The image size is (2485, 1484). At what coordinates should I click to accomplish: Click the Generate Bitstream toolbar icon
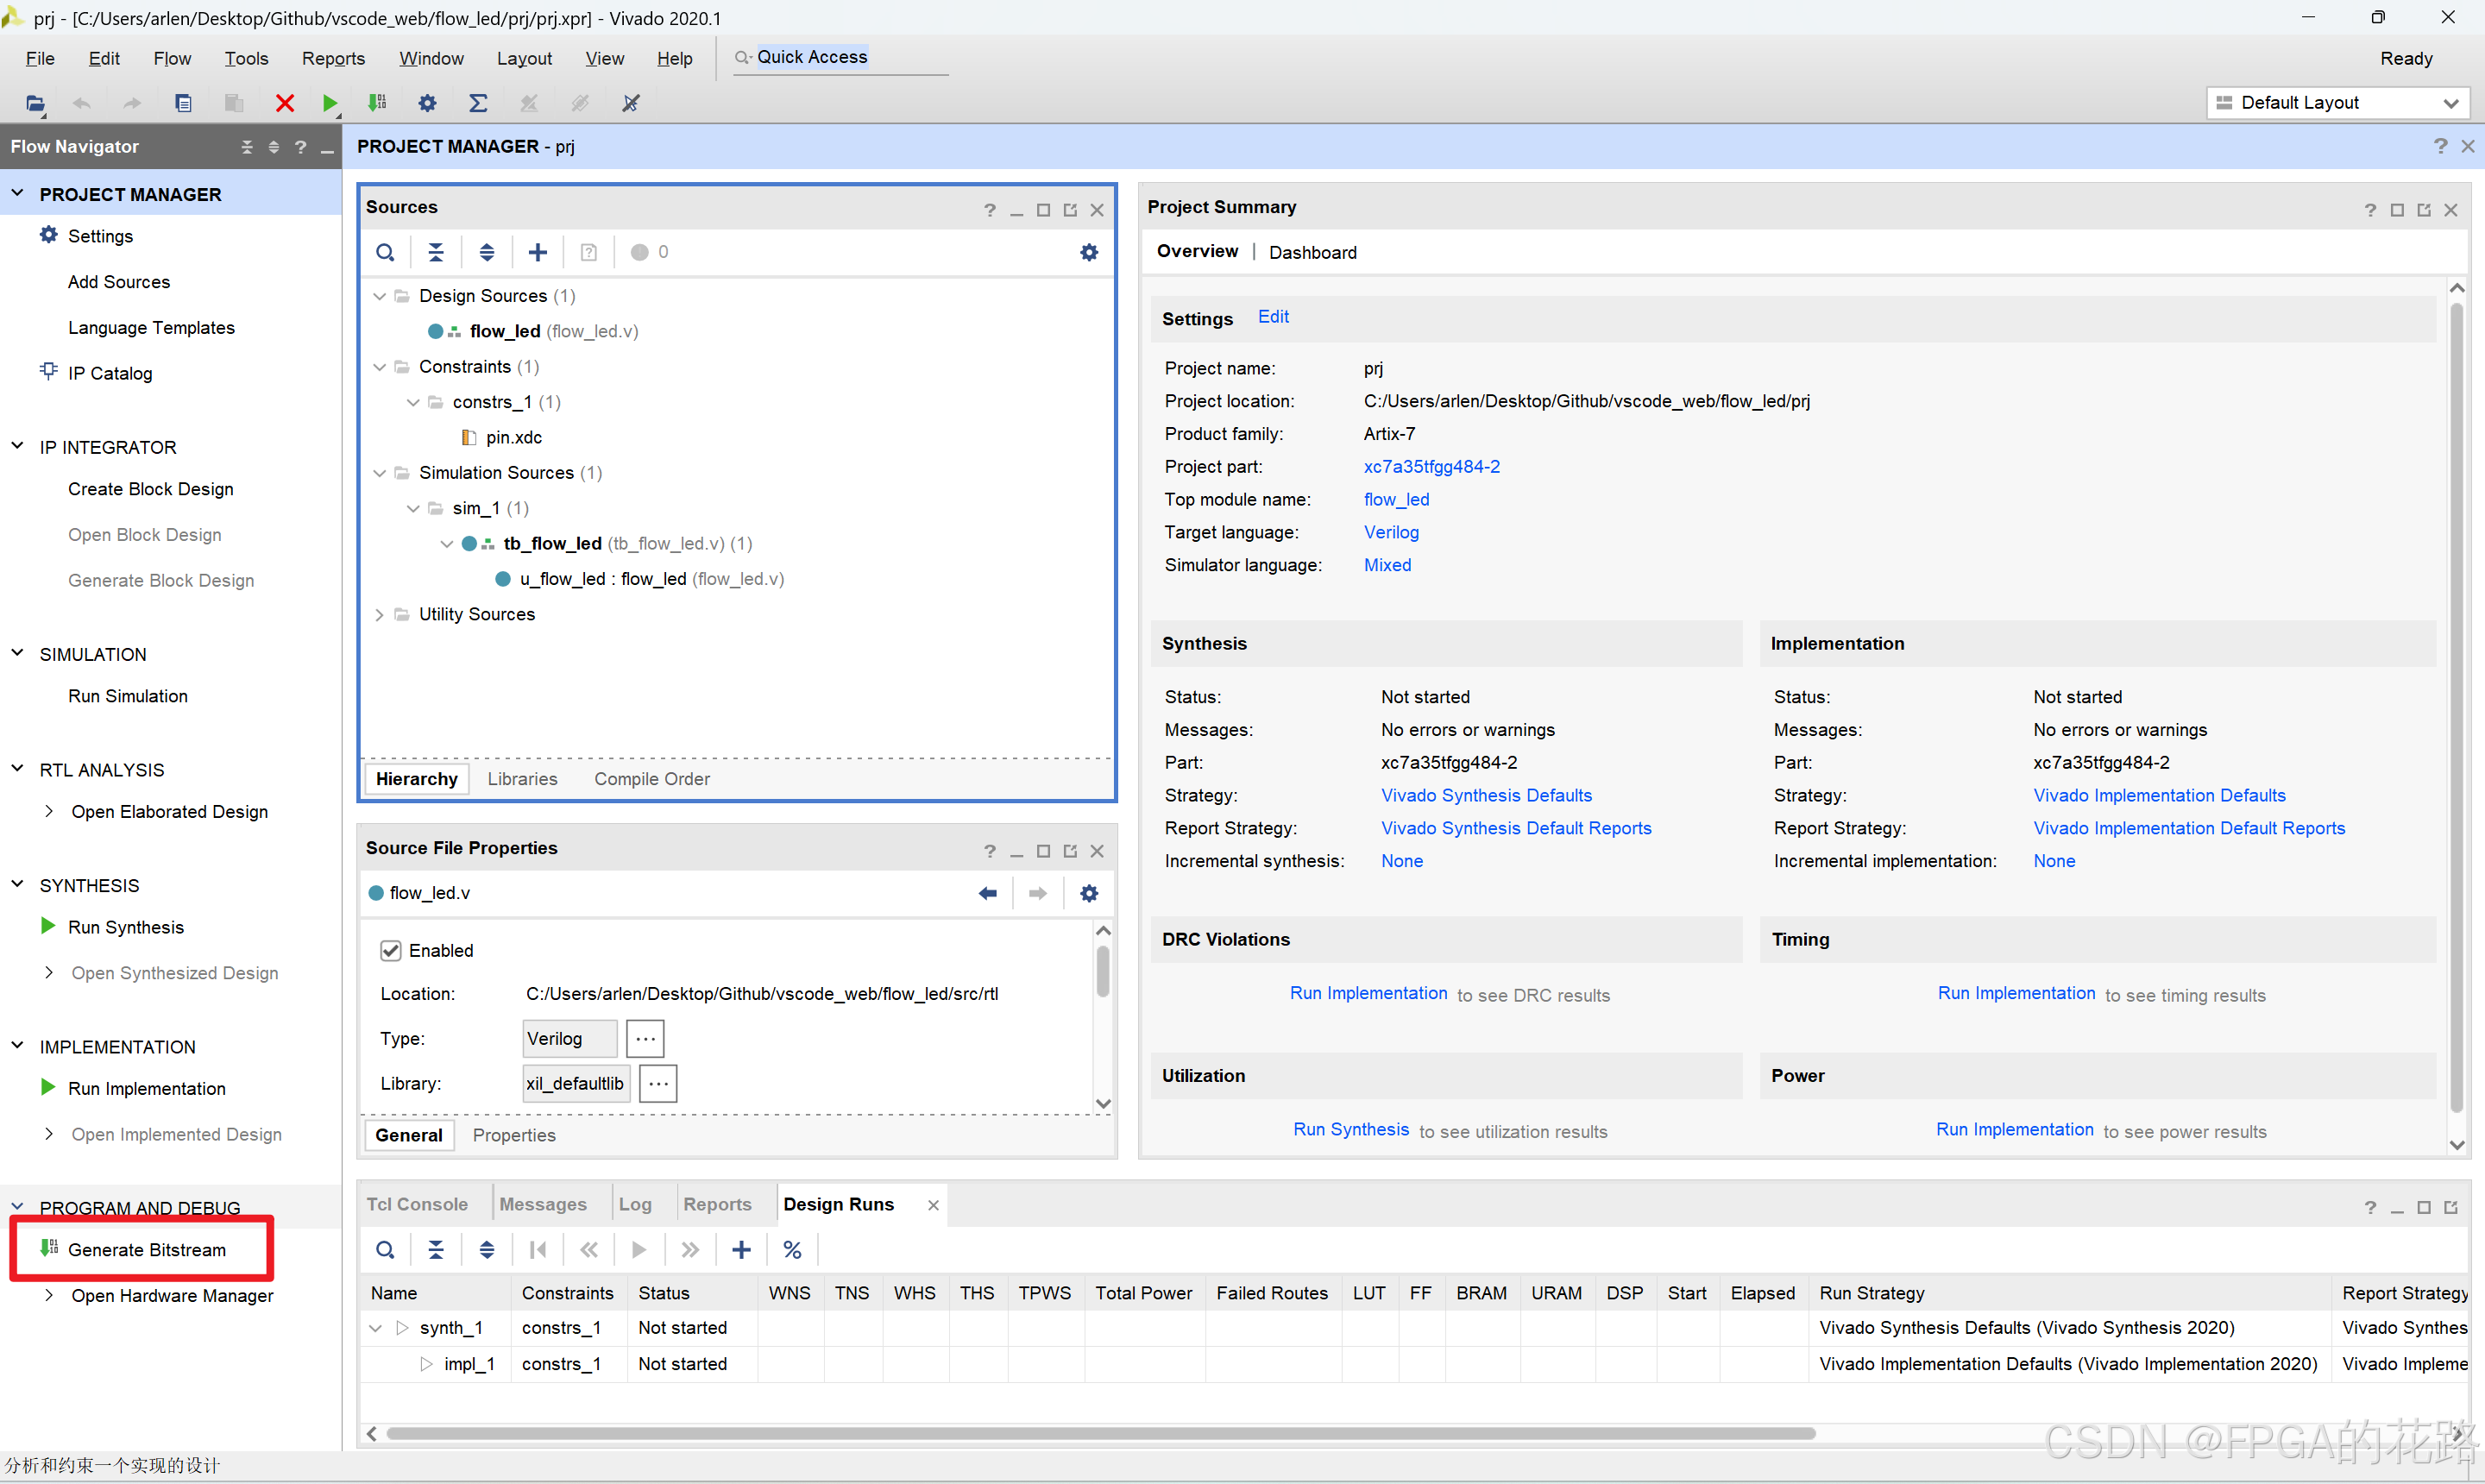(x=377, y=103)
